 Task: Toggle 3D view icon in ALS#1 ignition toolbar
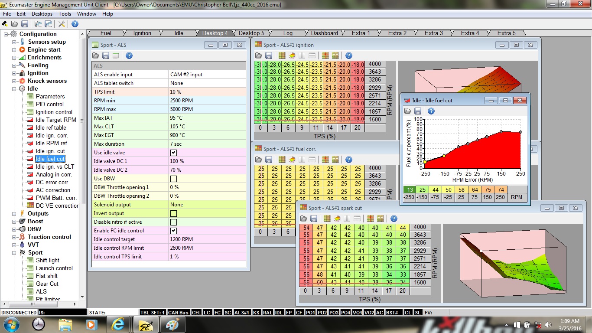[292, 55]
